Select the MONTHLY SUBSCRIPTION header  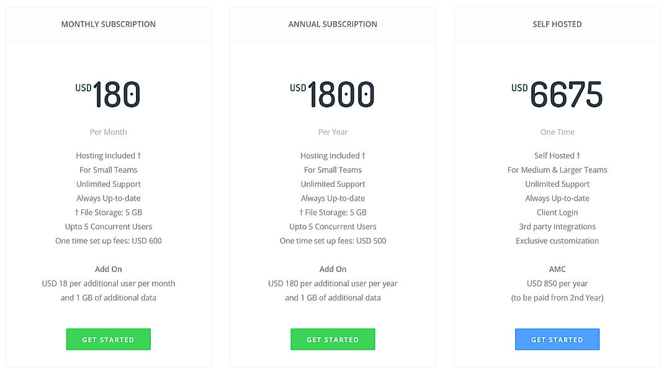click(108, 24)
